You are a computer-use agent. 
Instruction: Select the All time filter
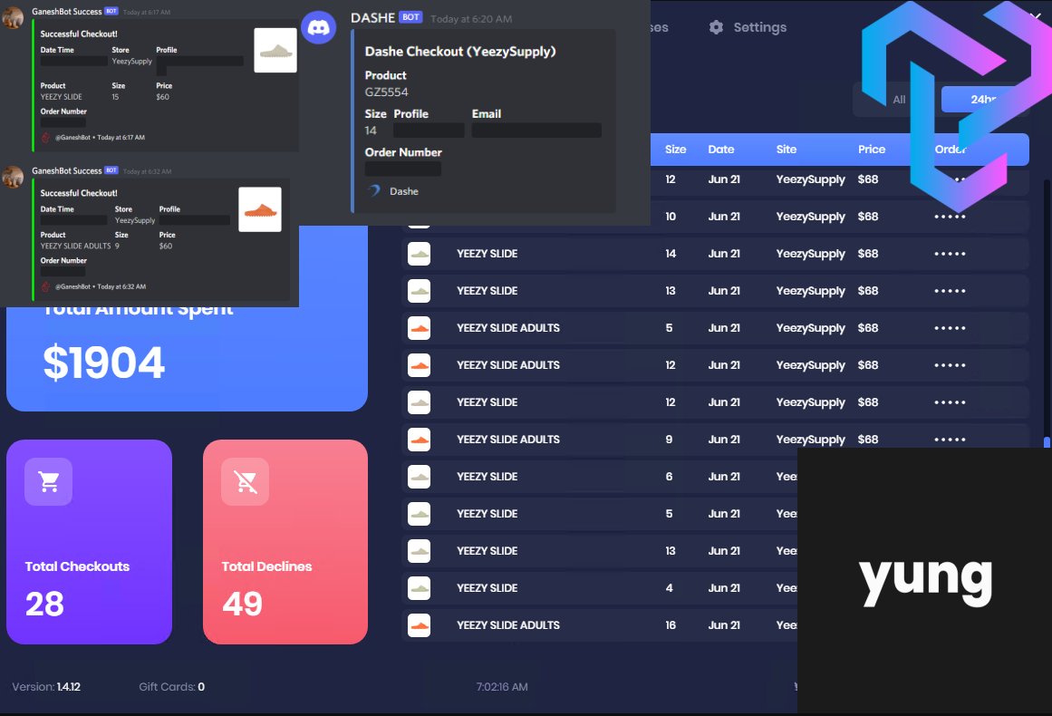click(899, 100)
